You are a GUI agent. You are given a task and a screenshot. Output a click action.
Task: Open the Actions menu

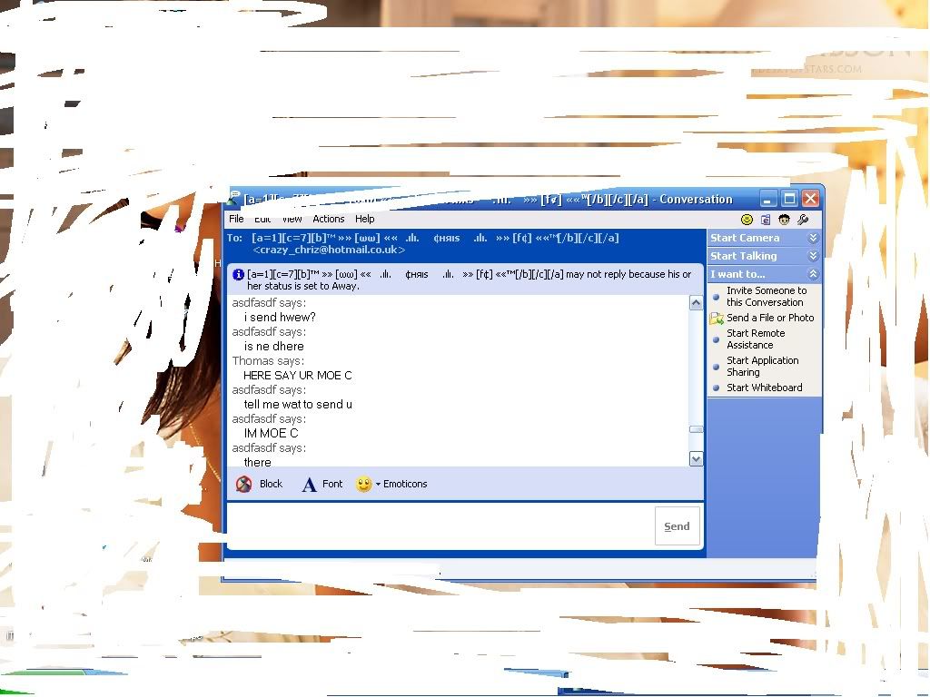tap(328, 219)
